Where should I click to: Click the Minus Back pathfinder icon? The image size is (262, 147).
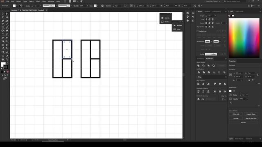pos(224,72)
